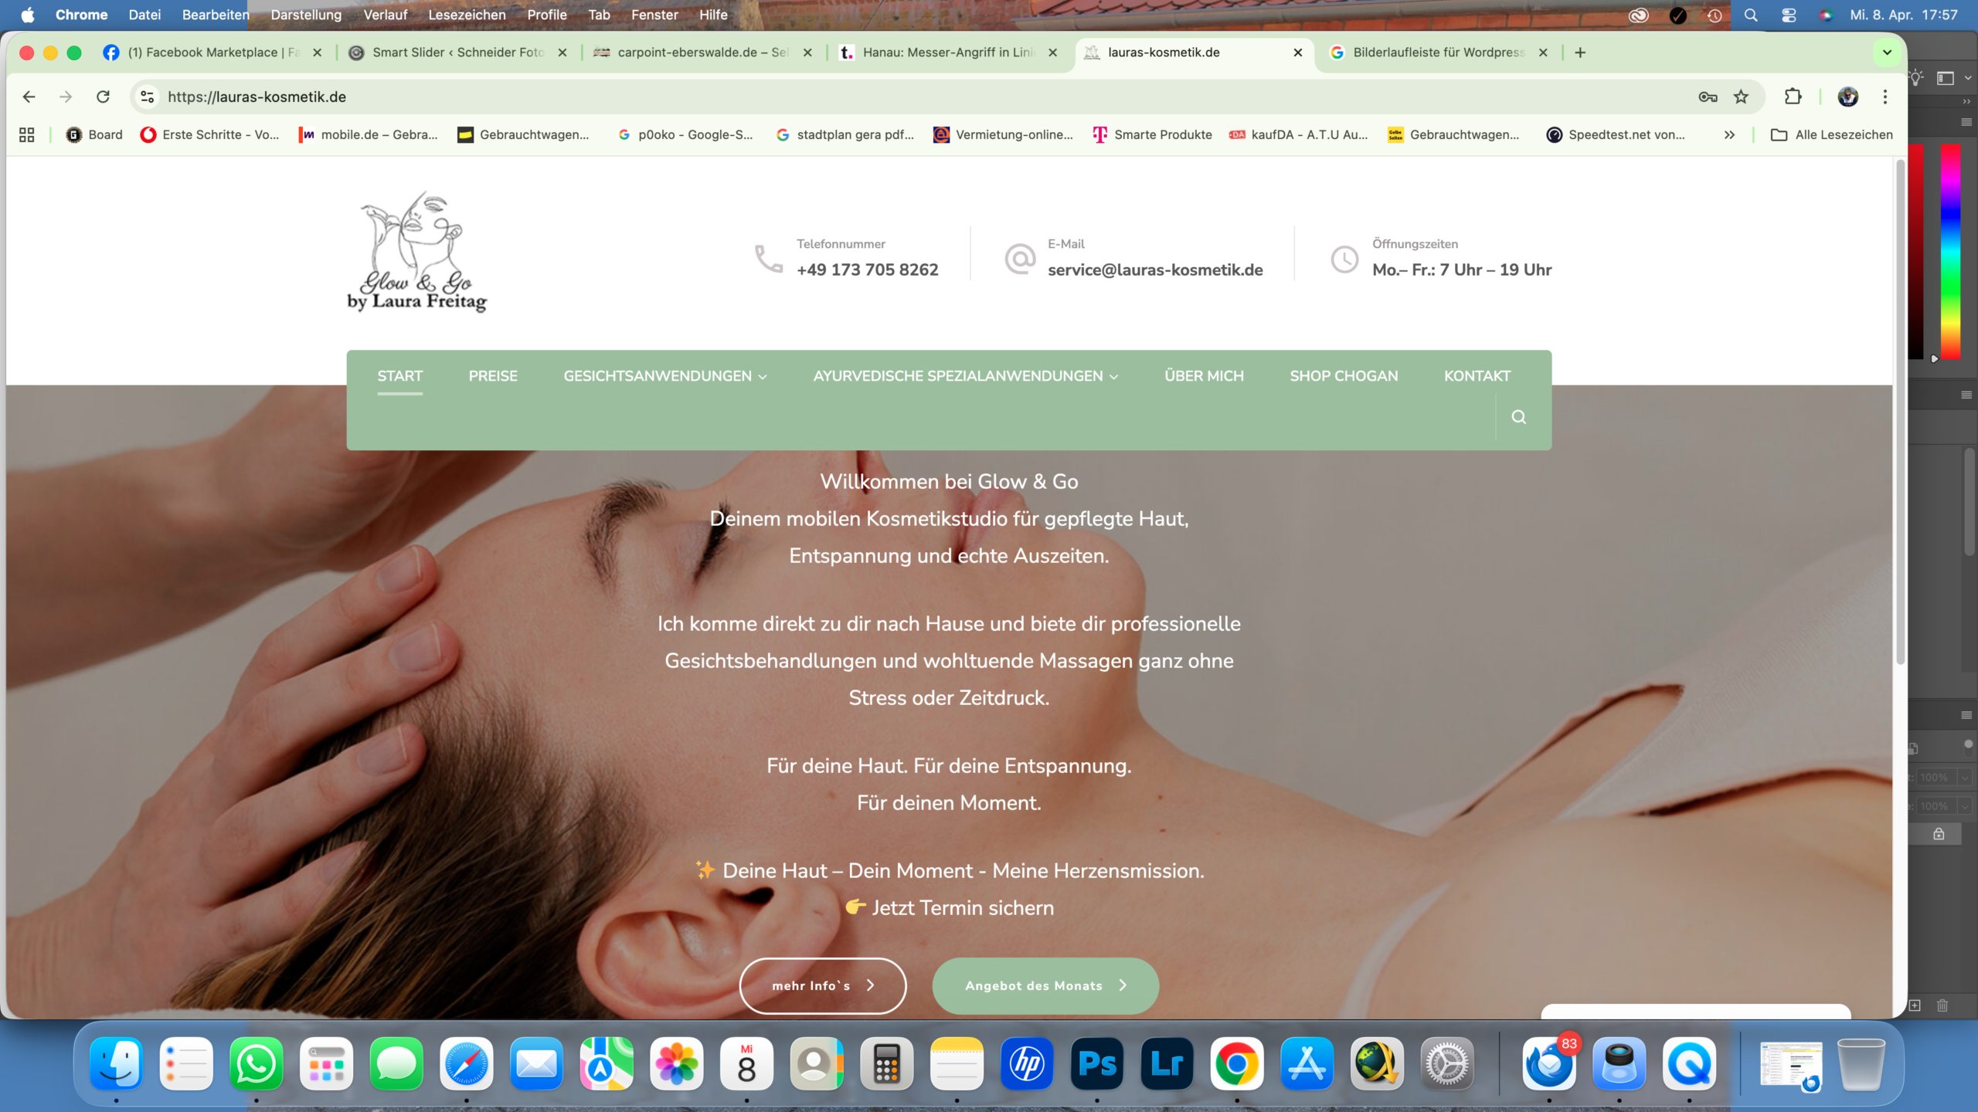Viewport: 1978px width, 1112px height.
Task: Open the Chrome three-dot menu
Action: pos(1885,97)
